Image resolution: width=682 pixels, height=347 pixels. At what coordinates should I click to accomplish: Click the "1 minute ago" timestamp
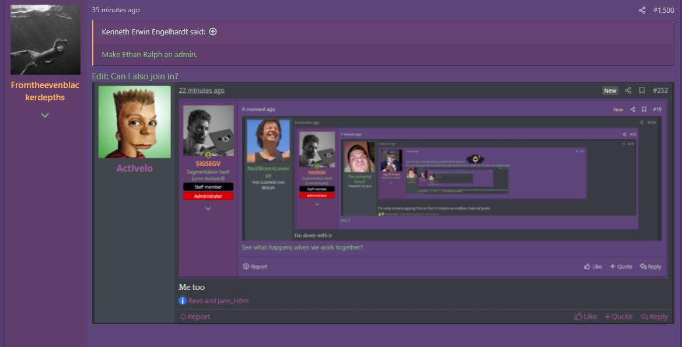[x=351, y=134]
